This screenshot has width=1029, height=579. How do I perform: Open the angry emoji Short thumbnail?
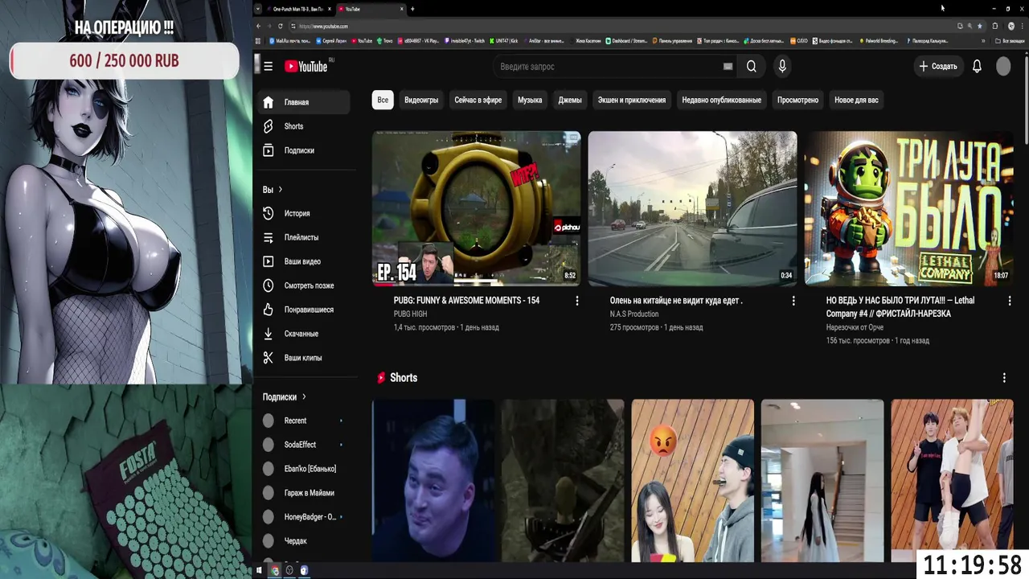tap(692, 480)
